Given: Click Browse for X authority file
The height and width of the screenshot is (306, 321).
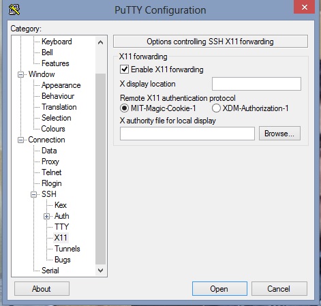Looking at the screenshot, I should click(279, 134).
